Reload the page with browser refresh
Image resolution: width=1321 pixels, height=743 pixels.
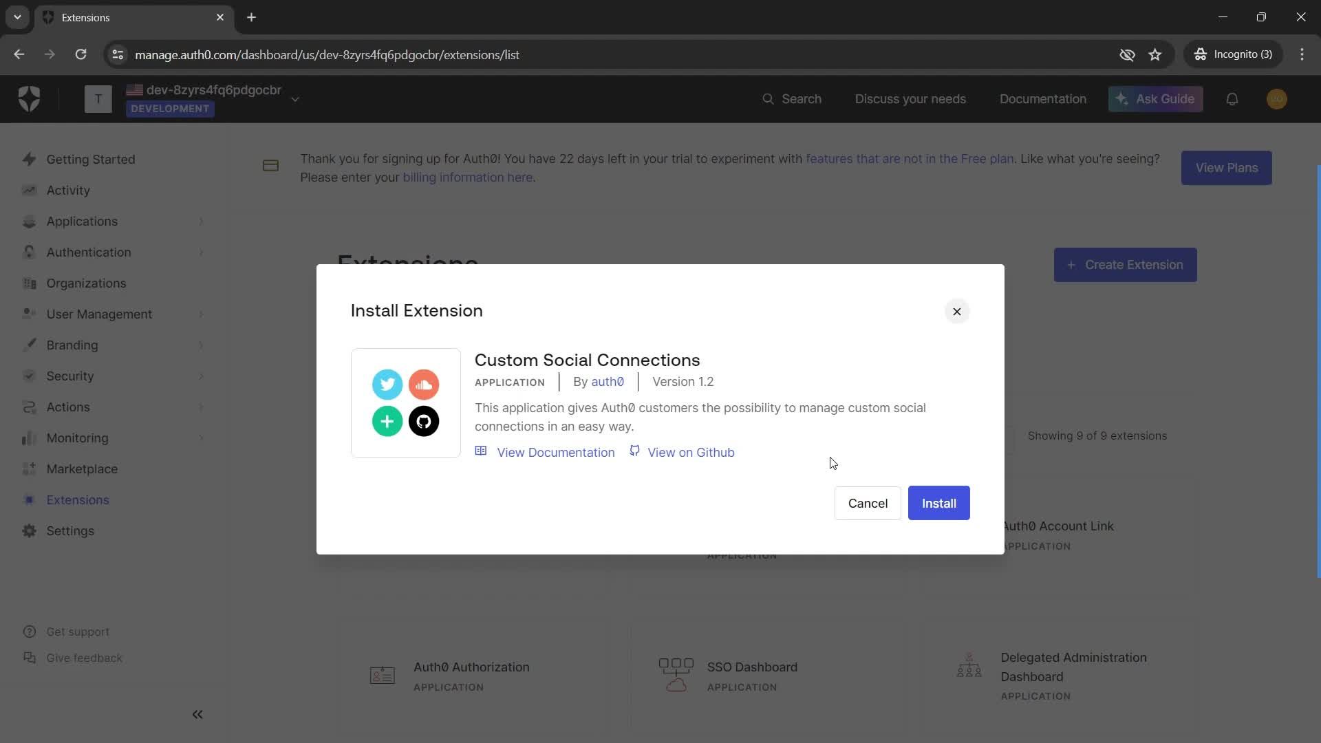[x=80, y=54]
